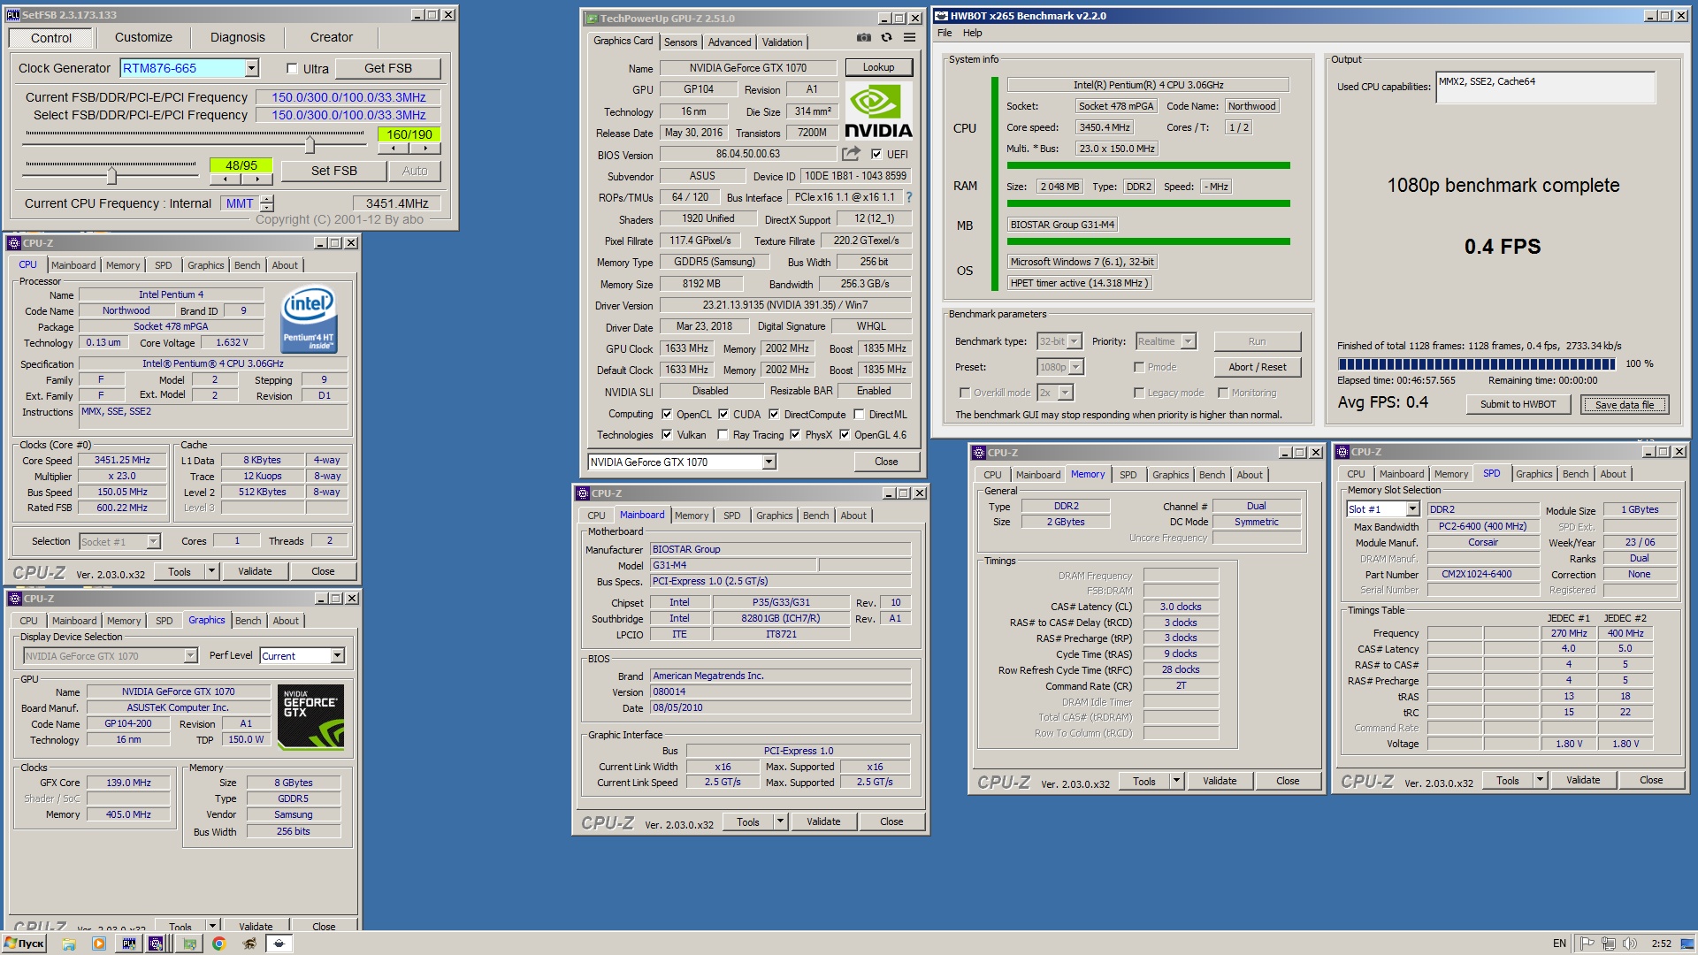Screen dimensions: 1698x955
Task: Adjust the upper FSB slider in SetFSB
Action: point(310,144)
